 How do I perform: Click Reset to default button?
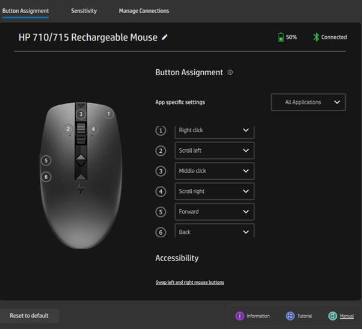29,316
